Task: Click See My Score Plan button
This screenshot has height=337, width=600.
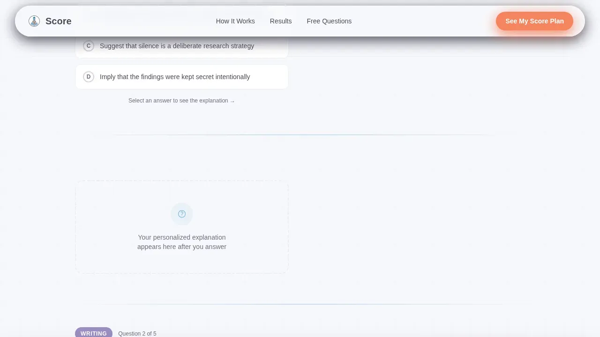Action: coord(534,21)
